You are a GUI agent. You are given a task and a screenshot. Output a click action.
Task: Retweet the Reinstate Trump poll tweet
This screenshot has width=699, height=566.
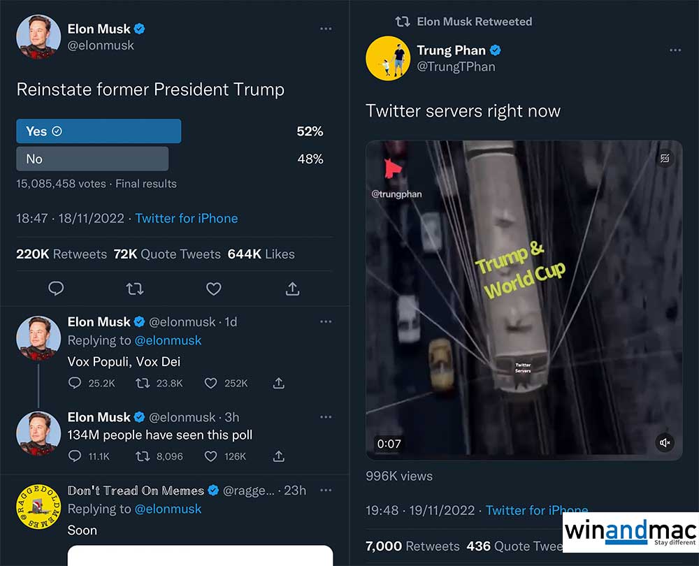pos(135,289)
